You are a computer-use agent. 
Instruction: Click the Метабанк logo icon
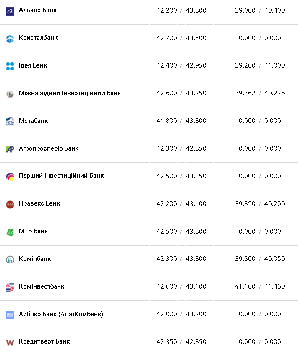pyautogui.click(x=10, y=122)
